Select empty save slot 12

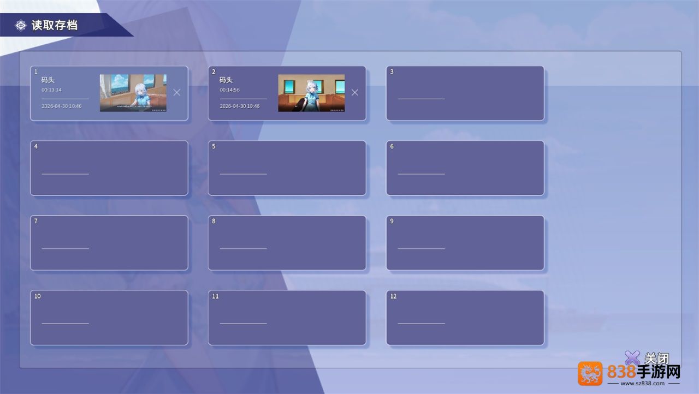tap(465, 318)
